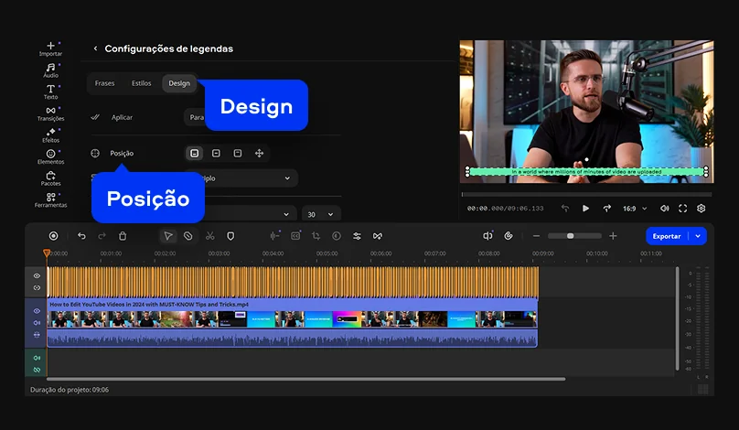Open the crop tool in timeline toolbar
The height and width of the screenshot is (430, 739).
tap(316, 236)
